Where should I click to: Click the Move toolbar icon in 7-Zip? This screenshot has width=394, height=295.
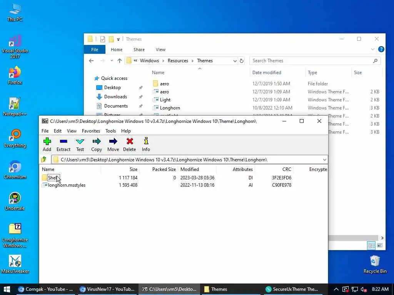(113, 144)
